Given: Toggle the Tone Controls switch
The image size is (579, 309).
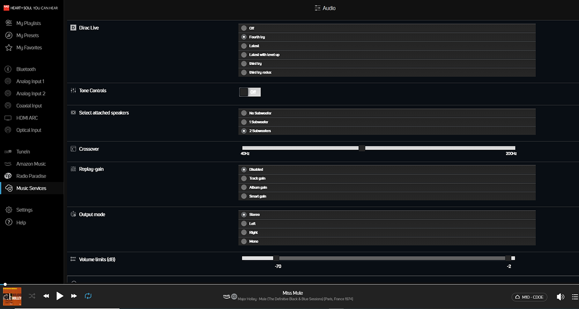Looking at the screenshot, I should tap(250, 92).
